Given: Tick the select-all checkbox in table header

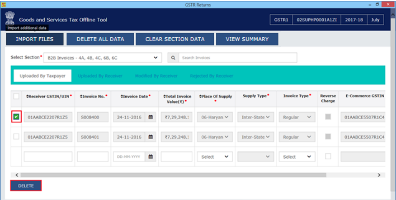Looking at the screenshot, I should [16, 96].
